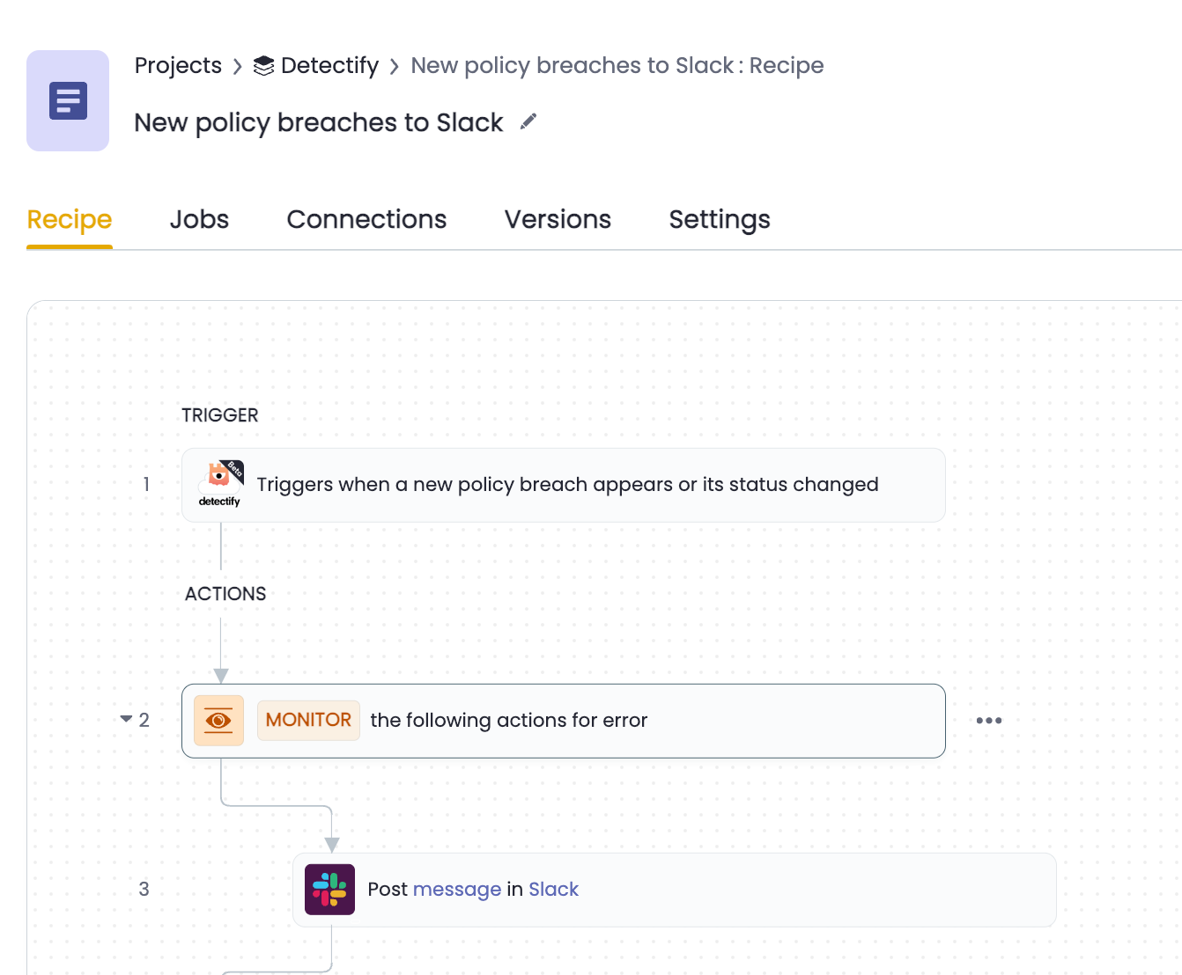Open the three-dot menu for Monitor step
Image resolution: width=1182 pixels, height=975 pixels.
click(989, 721)
